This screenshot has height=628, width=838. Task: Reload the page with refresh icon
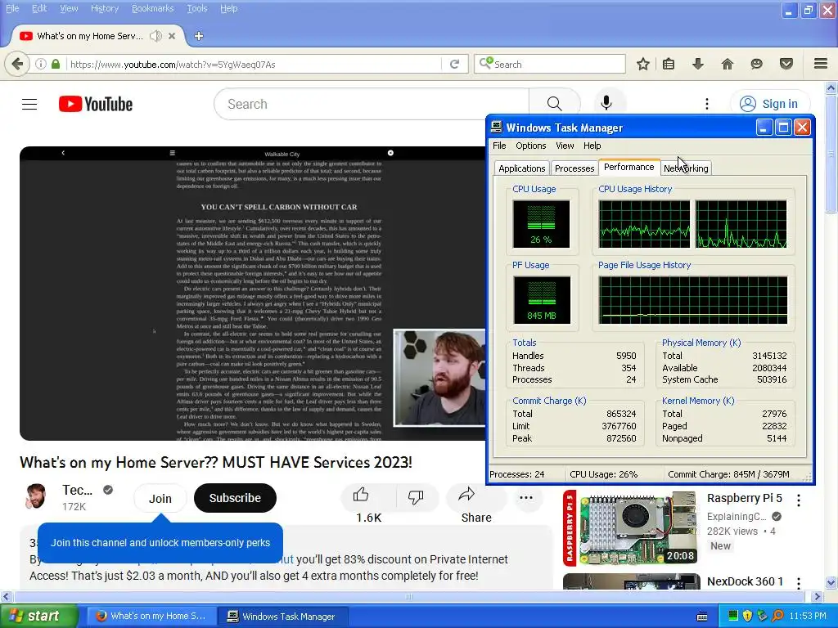[x=455, y=64]
